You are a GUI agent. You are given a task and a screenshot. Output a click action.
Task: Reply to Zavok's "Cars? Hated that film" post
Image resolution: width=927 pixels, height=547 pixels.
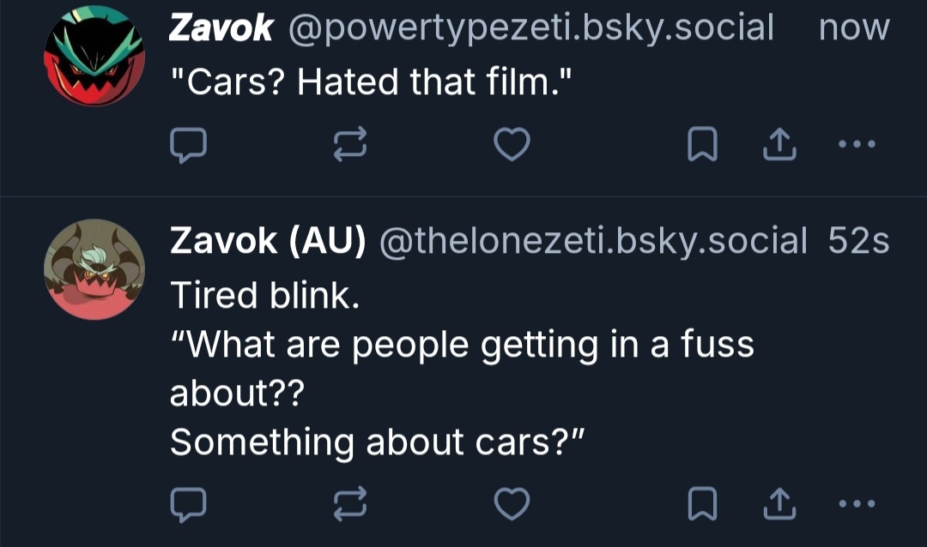click(x=188, y=147)
